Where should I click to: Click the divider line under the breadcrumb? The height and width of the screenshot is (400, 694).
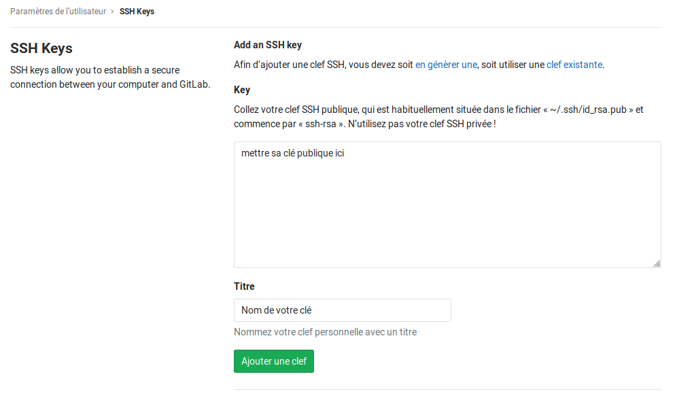pyautogui.click(x=336, y=27)
